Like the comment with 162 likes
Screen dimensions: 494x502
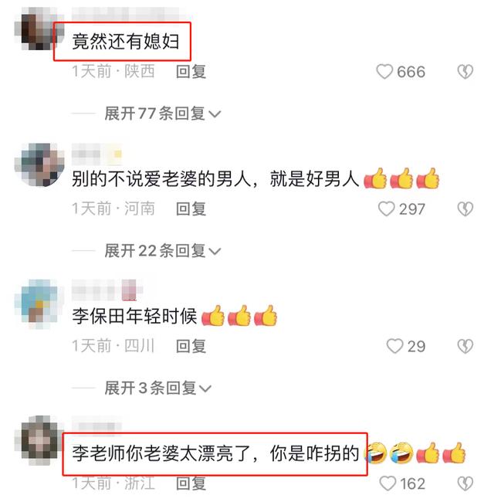tap(387, 483)
